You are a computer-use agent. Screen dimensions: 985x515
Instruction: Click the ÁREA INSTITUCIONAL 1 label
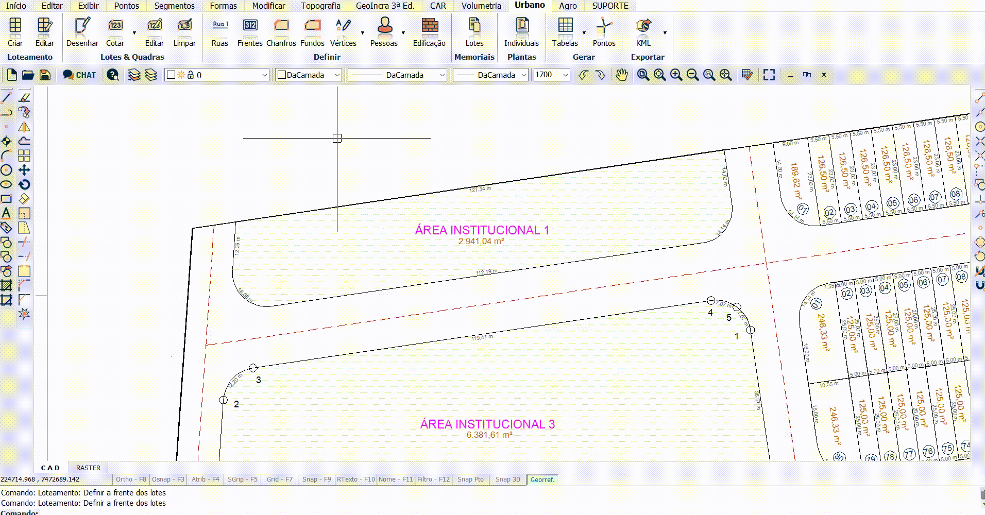[x=482, y=230]
